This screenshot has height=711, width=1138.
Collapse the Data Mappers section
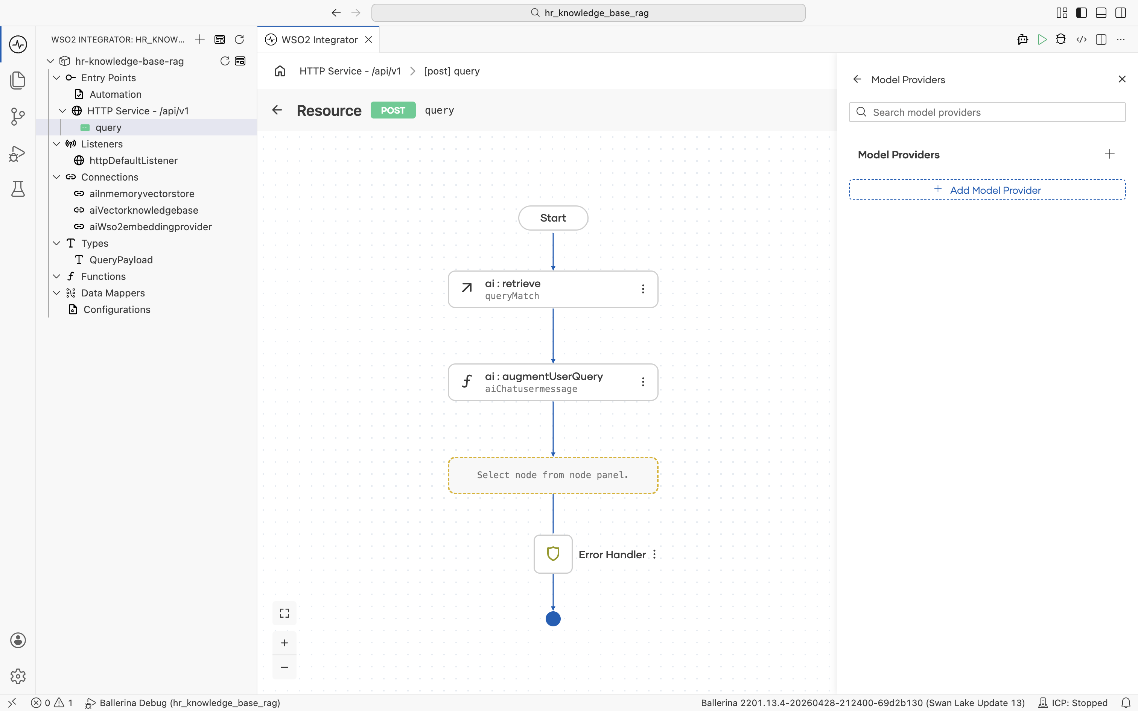[x=56, y=293]
